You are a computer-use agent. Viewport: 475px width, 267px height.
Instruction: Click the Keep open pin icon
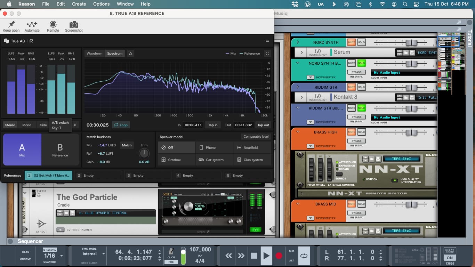11,24
